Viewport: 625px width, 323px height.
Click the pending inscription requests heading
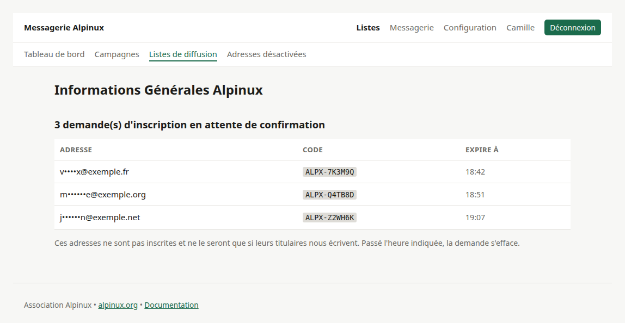pos(189,125)
